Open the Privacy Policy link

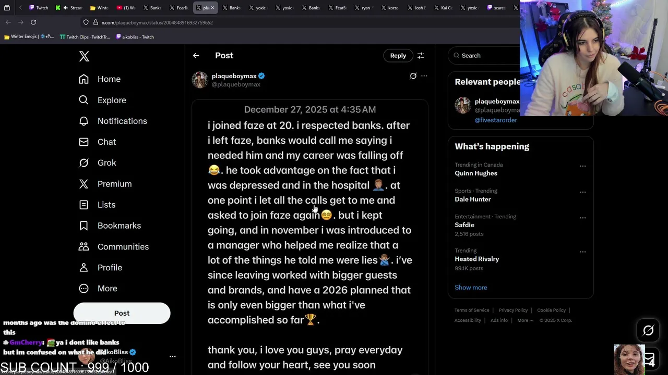coord(513,310)
